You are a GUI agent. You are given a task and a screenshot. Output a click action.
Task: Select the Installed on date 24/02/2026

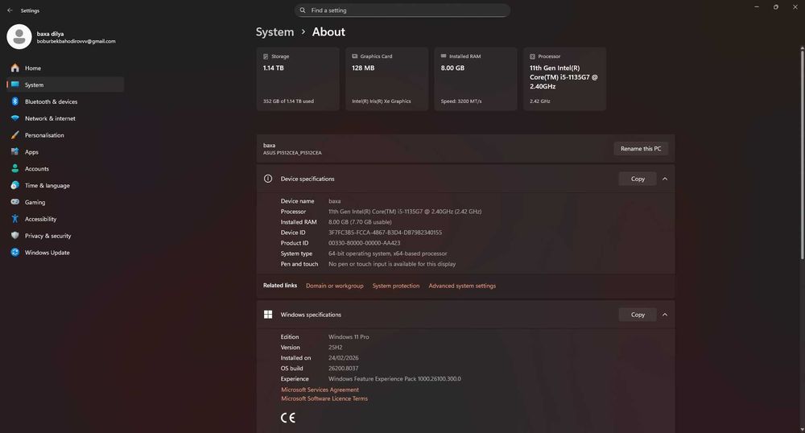[x=344, y=358]
